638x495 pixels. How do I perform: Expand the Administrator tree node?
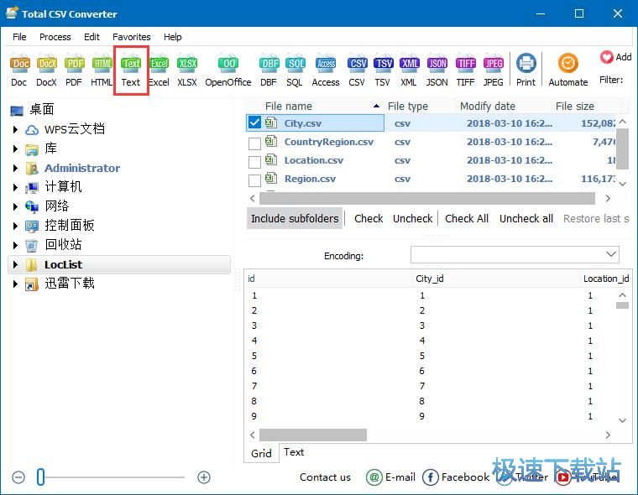coord(15,168)
